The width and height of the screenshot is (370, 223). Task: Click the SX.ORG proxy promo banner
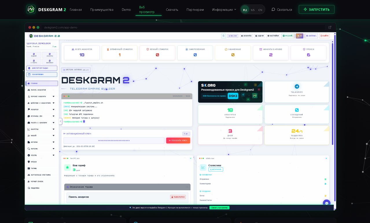pyautogui.click(x=230, y=92)
